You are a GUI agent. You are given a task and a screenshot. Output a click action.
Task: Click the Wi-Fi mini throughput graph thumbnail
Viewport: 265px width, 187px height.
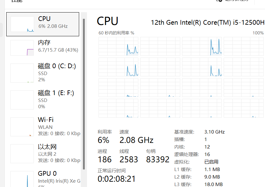[22, 127]
